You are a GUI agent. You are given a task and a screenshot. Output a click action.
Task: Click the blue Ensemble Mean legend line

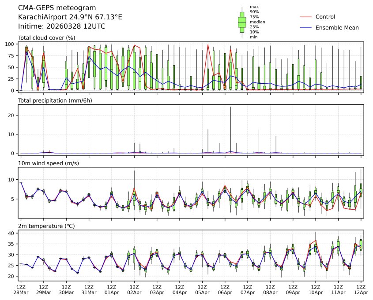pyautogui.click(x=306, y=27)
